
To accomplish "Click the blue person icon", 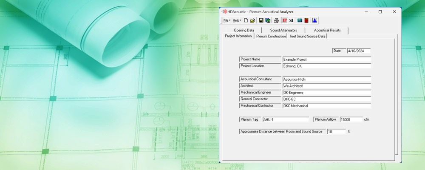I will [x=314, y=20].
